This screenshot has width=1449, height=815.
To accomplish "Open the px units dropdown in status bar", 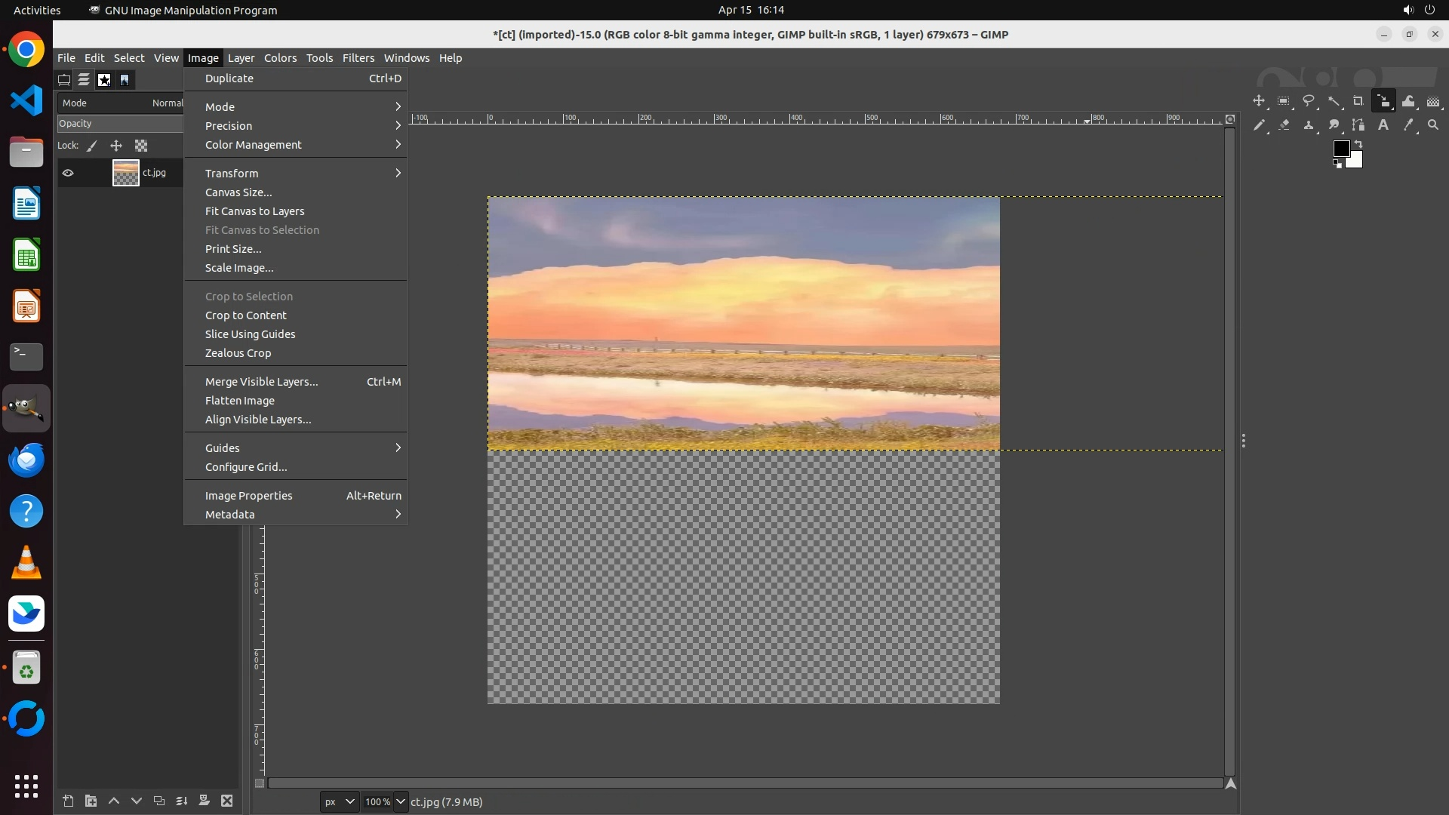I will (x=339, y=801).
